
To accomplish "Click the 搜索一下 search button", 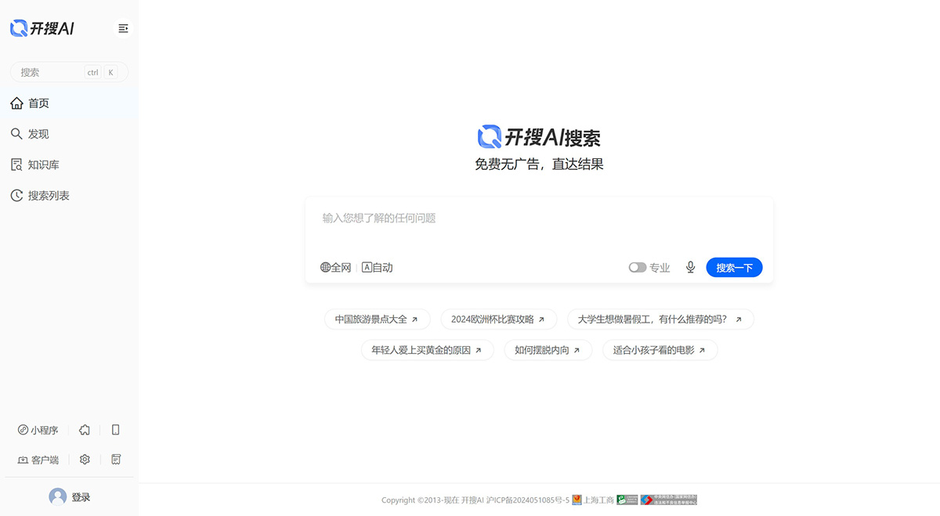I will pos(734,267).
